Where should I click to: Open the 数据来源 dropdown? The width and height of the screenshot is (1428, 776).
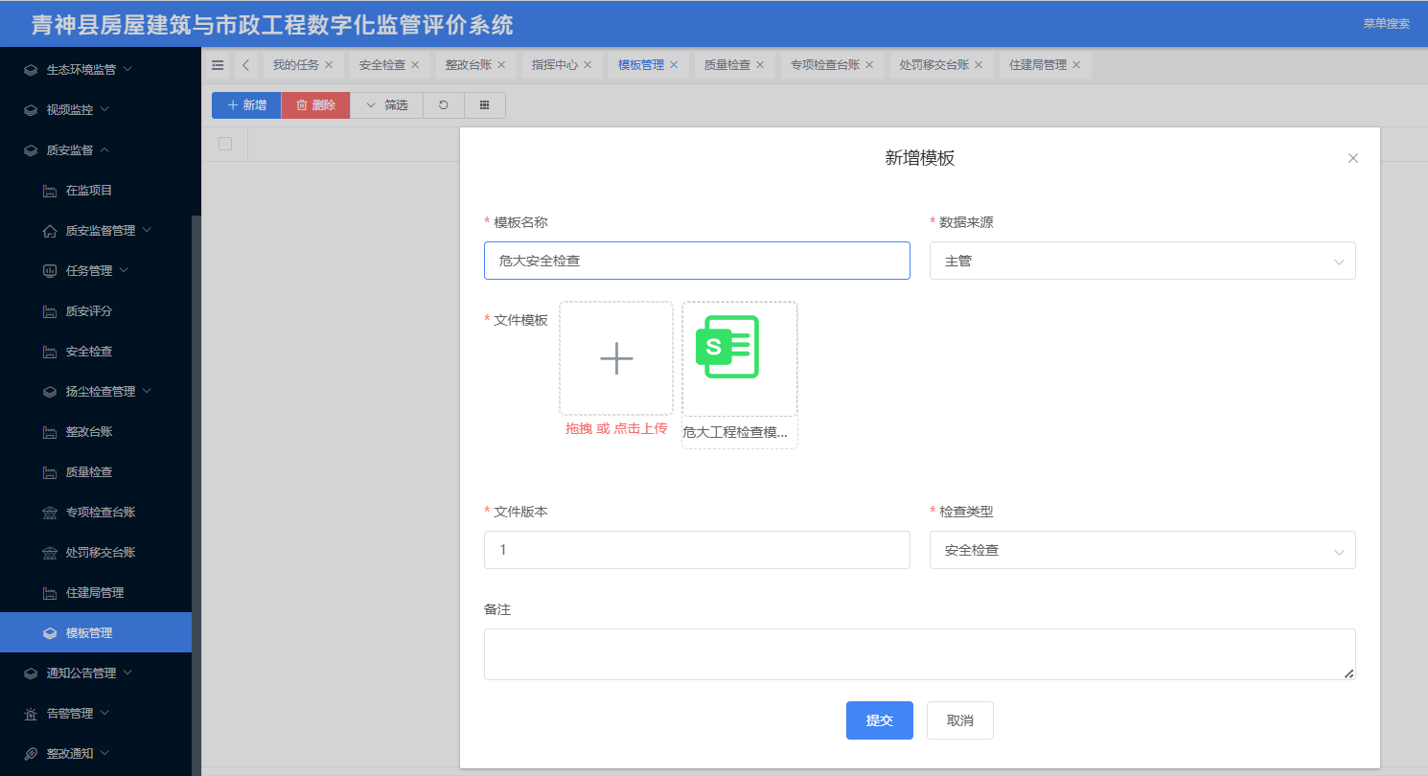coord(1141,261)
